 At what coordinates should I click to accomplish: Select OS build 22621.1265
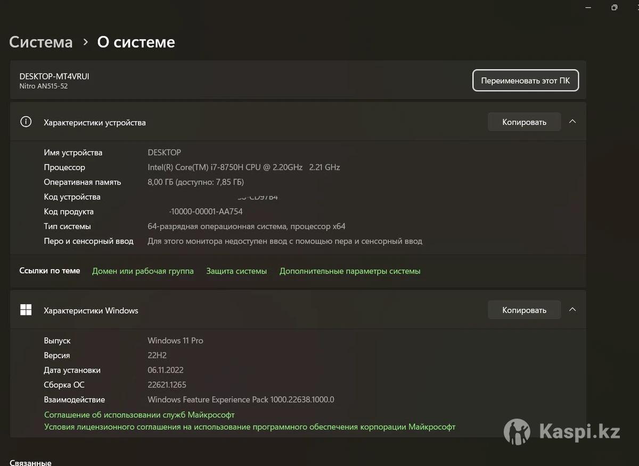click(167, 385)
